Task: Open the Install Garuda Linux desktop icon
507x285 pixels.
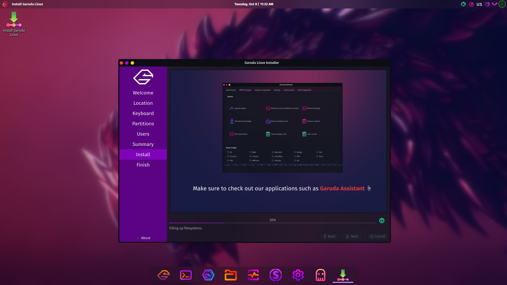Action: tap(14, 24)
